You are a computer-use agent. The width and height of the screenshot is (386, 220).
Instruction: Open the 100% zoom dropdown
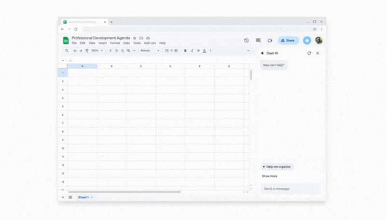point(96,51)
